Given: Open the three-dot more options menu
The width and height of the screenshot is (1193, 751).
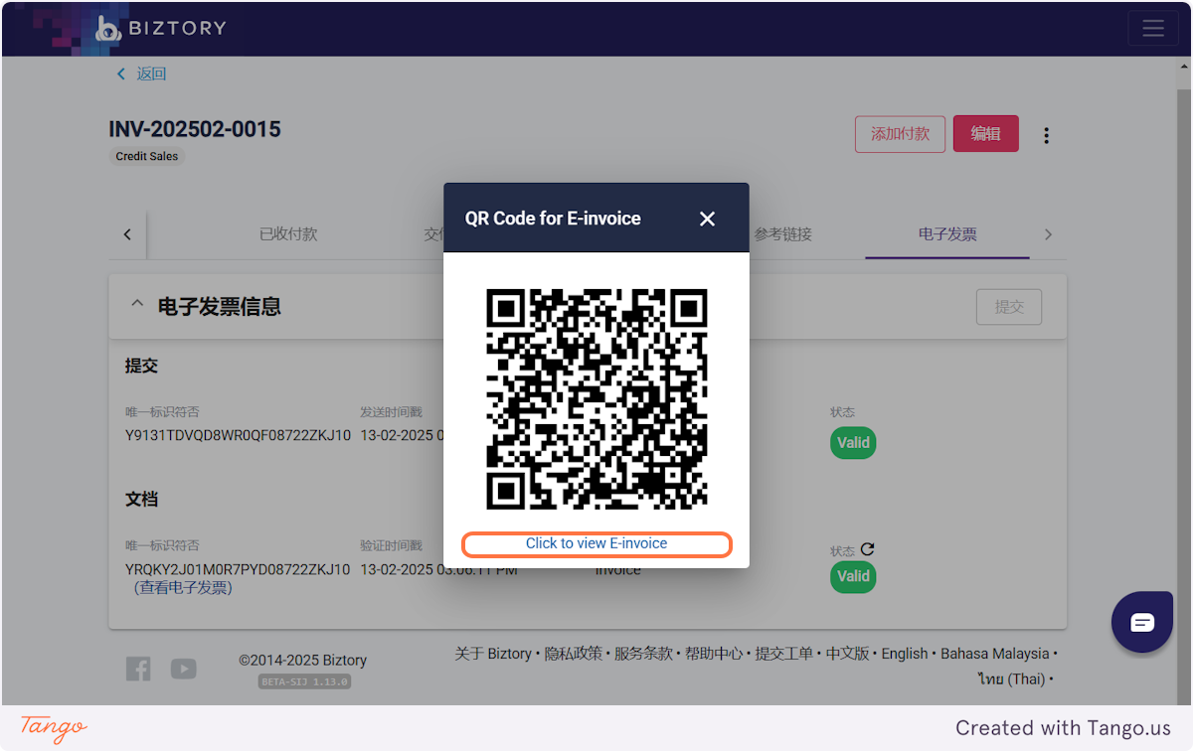Looking at the screenshot, I should point(1046,135).
